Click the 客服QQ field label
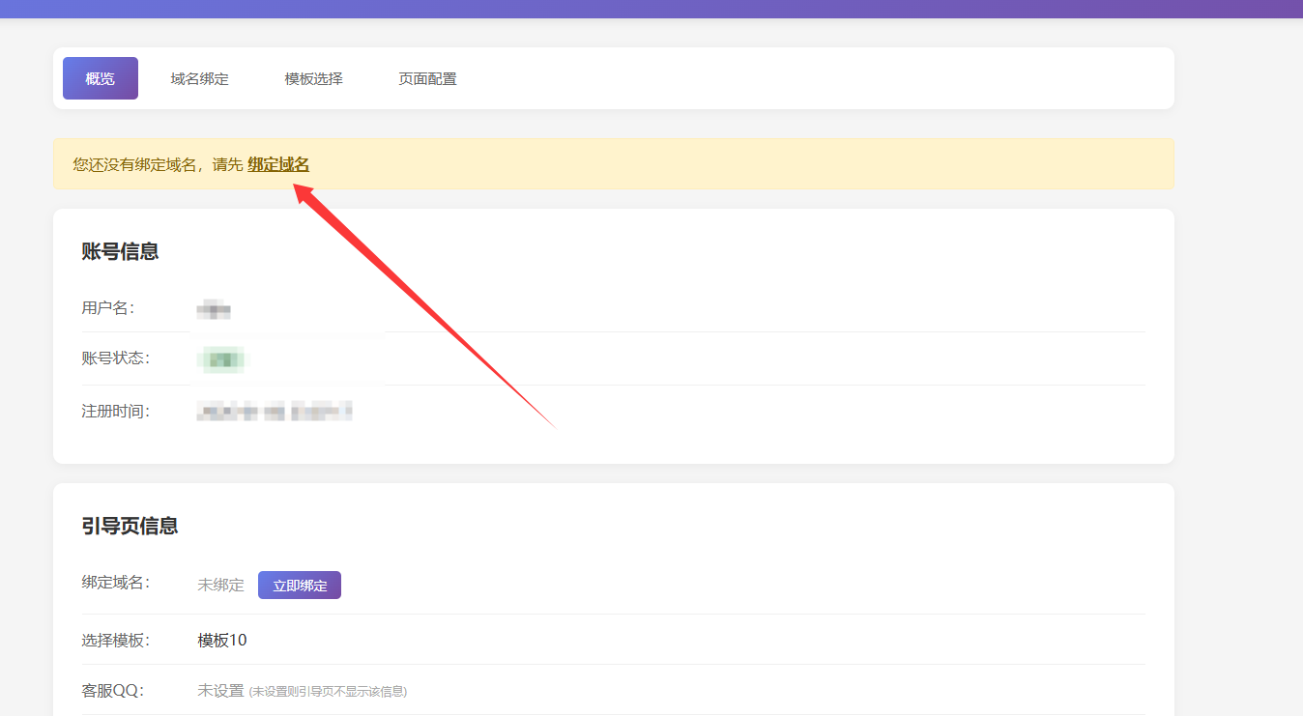 pyautogui.click(x=112, y=691)
